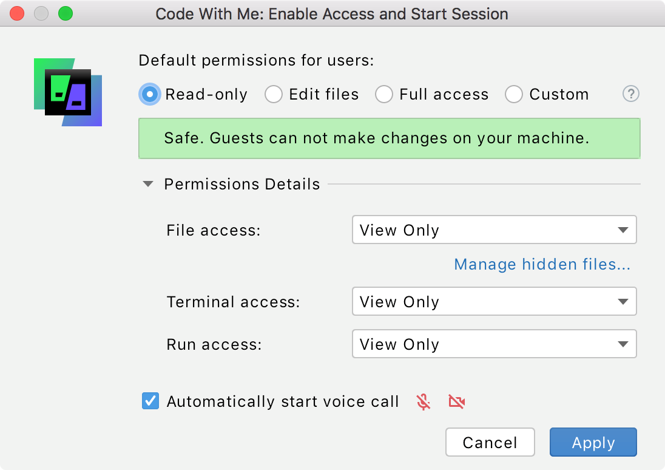Apply the permission settings
Viewport: 665px width, 470px height.
(593, 442)
